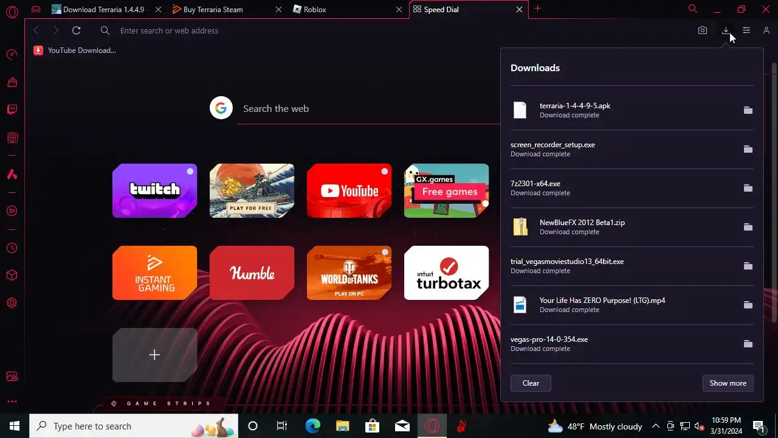Show vegas-pro-14-0-354.exe in folder
778x438 pixels.
click(748, 344)
